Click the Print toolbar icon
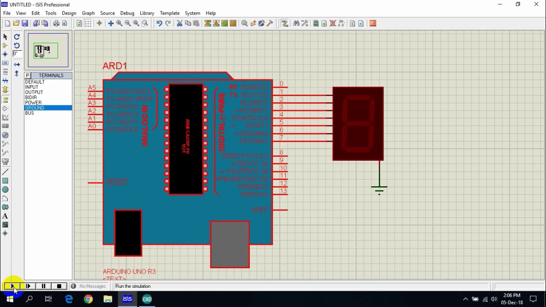546x307 pixels. tap(56, 23)
